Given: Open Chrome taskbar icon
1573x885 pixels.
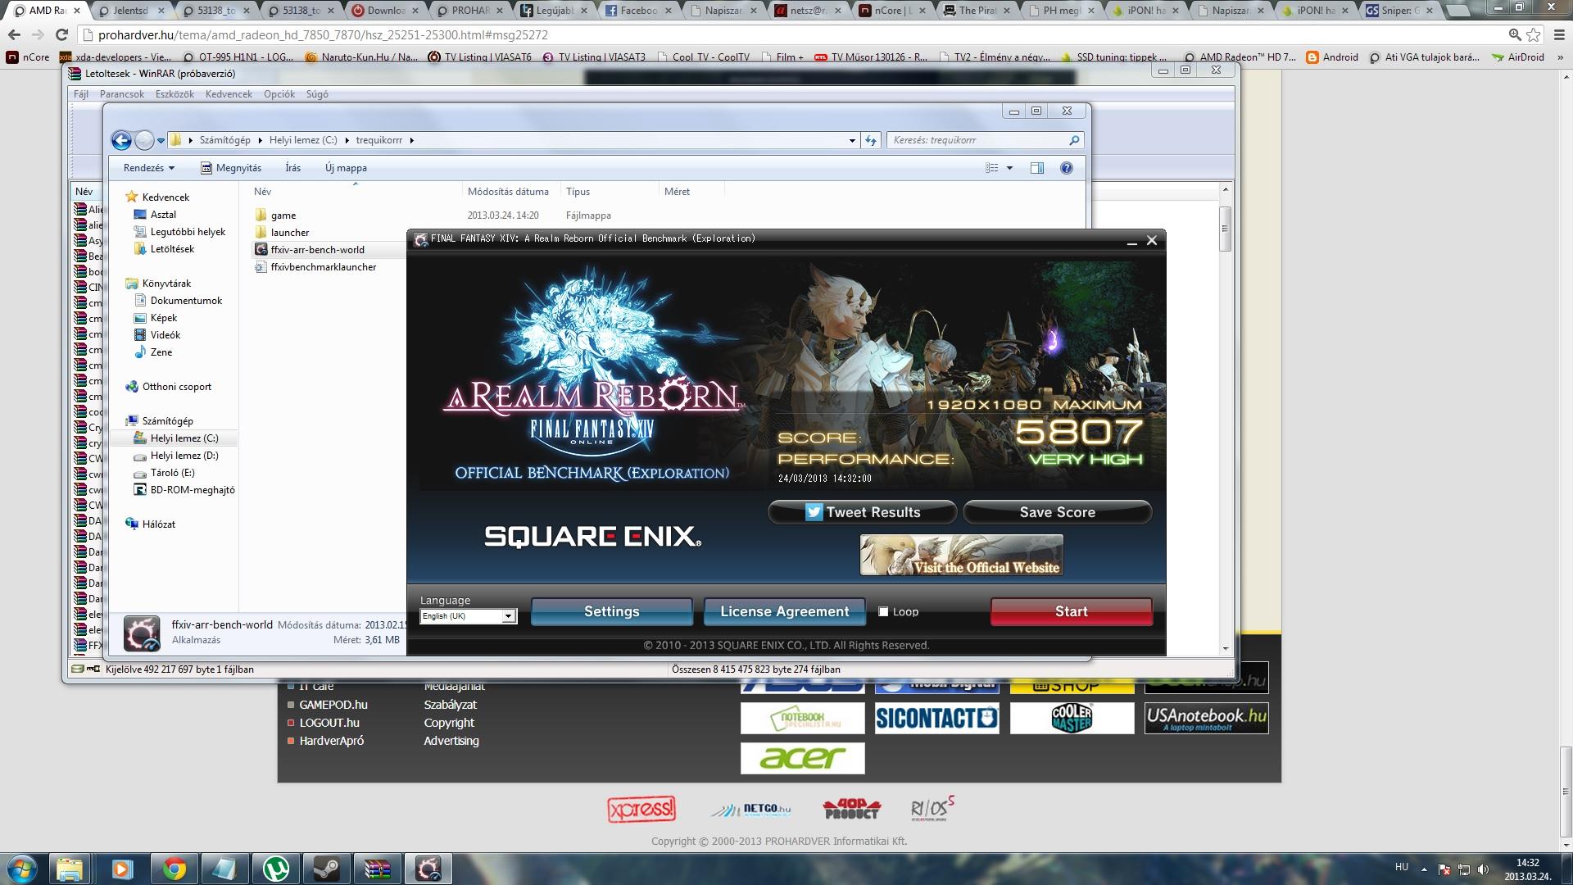Looking at the screenshot, I should pyautogui.click(x=174, y=869).
